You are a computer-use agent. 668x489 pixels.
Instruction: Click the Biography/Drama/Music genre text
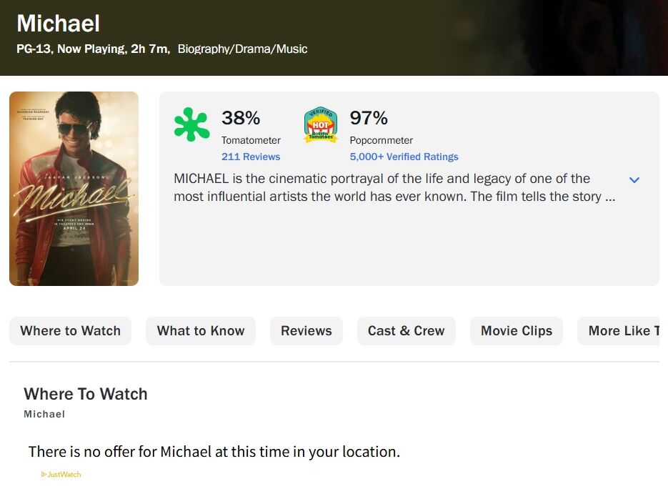(x=242, y=49)
